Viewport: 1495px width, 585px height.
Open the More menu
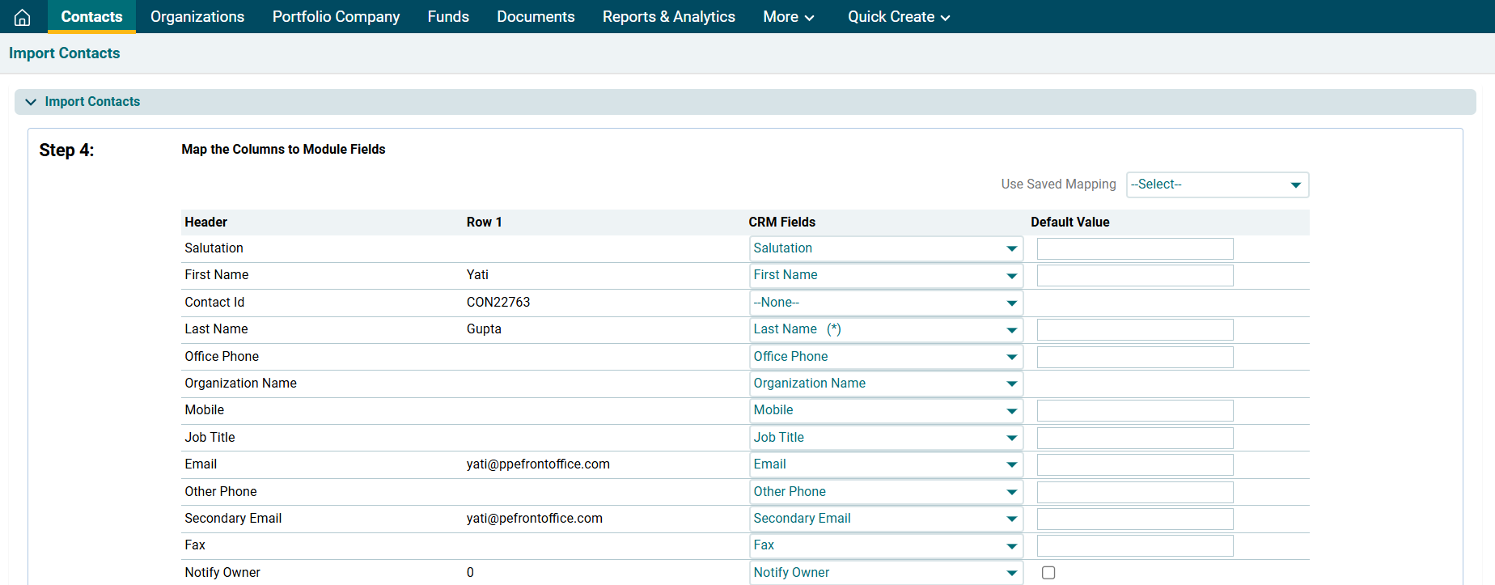[x=788, y=17]
